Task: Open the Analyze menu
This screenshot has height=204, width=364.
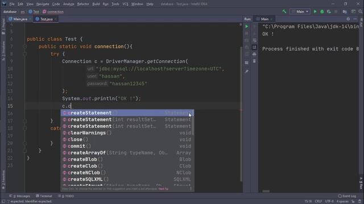Action: 68,4
